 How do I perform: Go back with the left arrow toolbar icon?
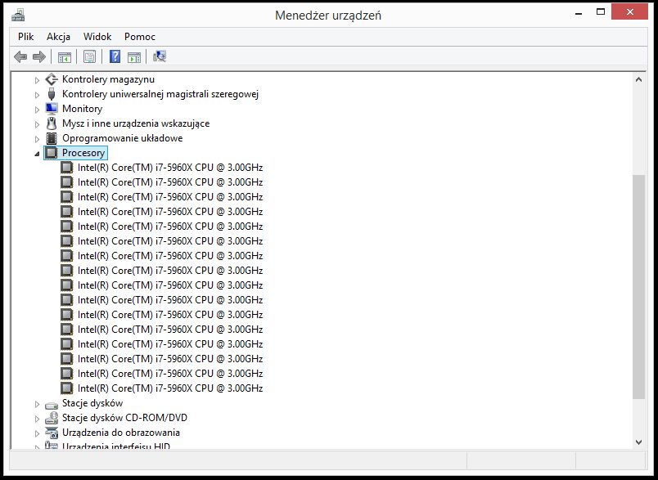pos(20,56)
